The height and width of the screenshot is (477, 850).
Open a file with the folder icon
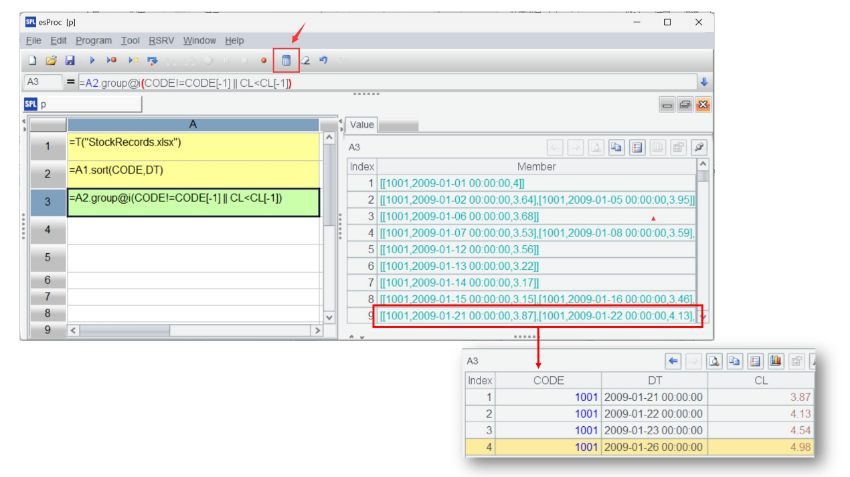coord(51,60)
